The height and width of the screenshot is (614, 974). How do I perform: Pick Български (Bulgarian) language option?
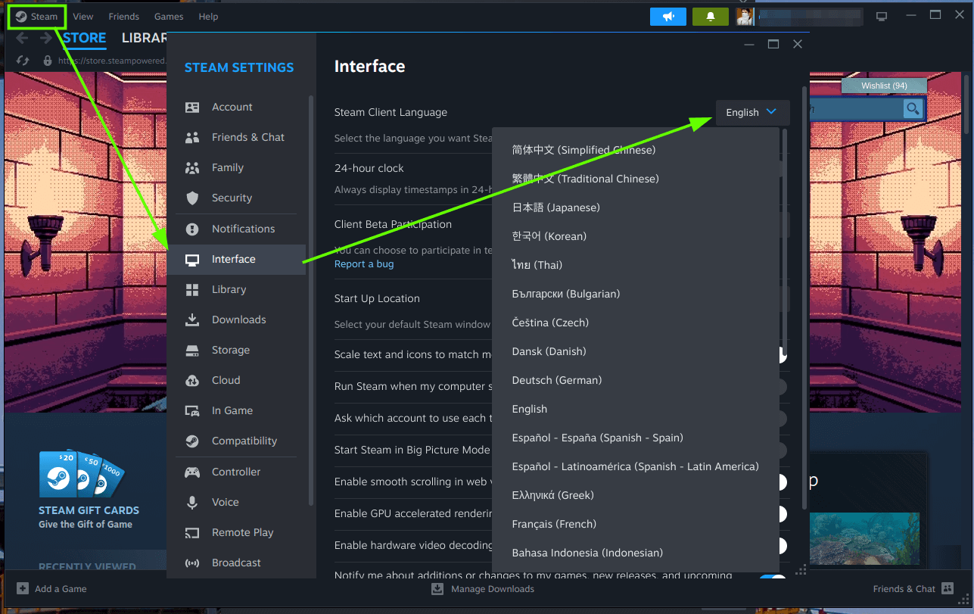point(636,294)
